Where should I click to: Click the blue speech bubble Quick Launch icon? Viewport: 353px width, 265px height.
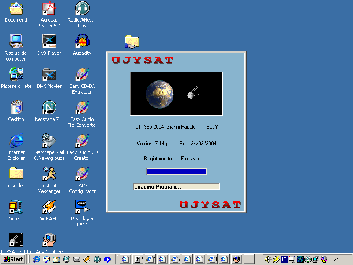[x=107, y=259]
